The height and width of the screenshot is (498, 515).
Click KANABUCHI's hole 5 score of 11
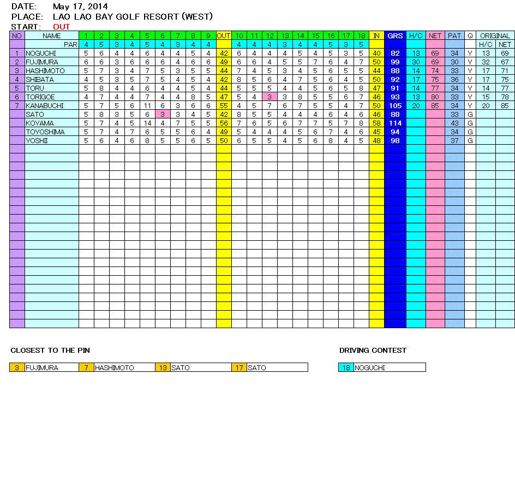[x=147, y=106]
